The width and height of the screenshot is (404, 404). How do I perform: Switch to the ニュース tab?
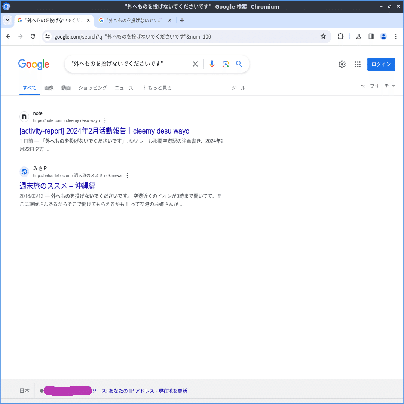coord(124,88)
